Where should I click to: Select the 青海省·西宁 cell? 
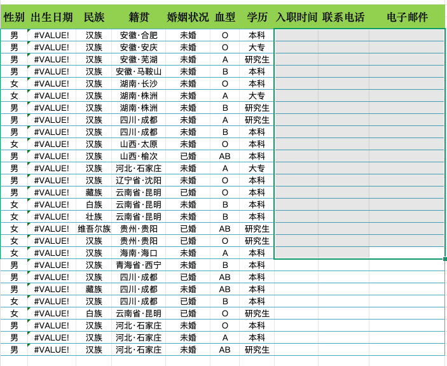click(139, 265)
